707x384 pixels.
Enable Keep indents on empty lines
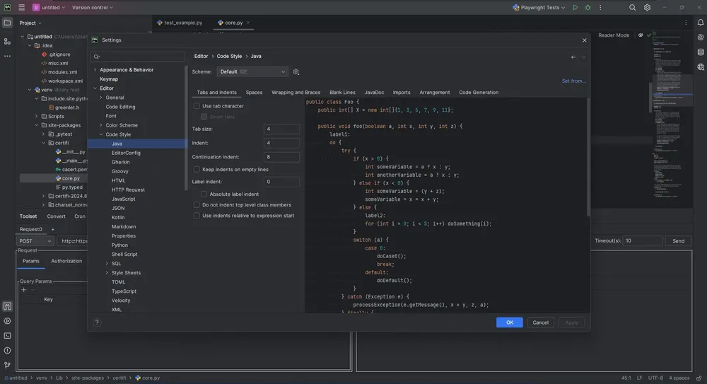197,170
